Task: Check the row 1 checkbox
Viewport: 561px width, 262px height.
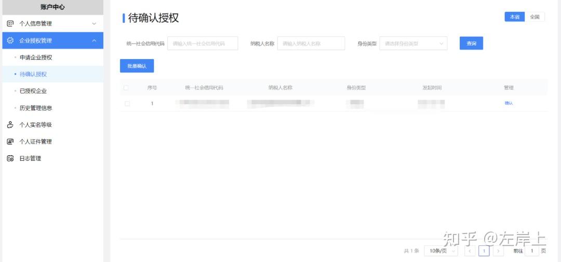Action: [127, 103]
